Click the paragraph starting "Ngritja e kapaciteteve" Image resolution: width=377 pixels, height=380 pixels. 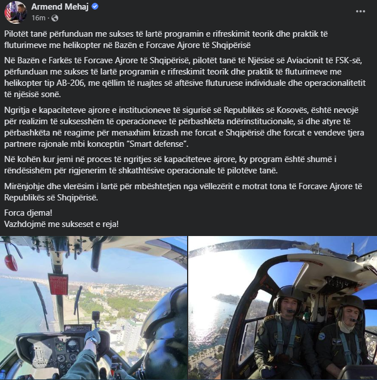click(184, 127)
